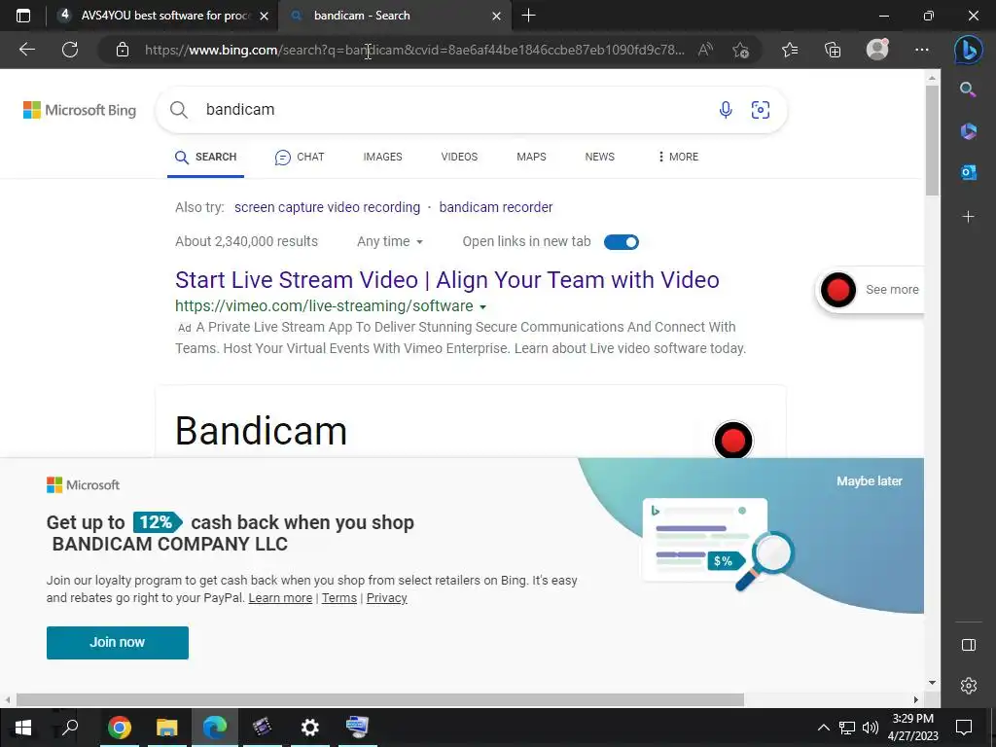Click the magnifier in Bing search box

tap(179, 110)
